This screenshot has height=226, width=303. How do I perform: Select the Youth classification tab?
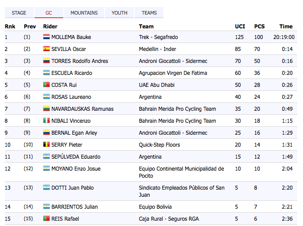click(x=120, y=13)
